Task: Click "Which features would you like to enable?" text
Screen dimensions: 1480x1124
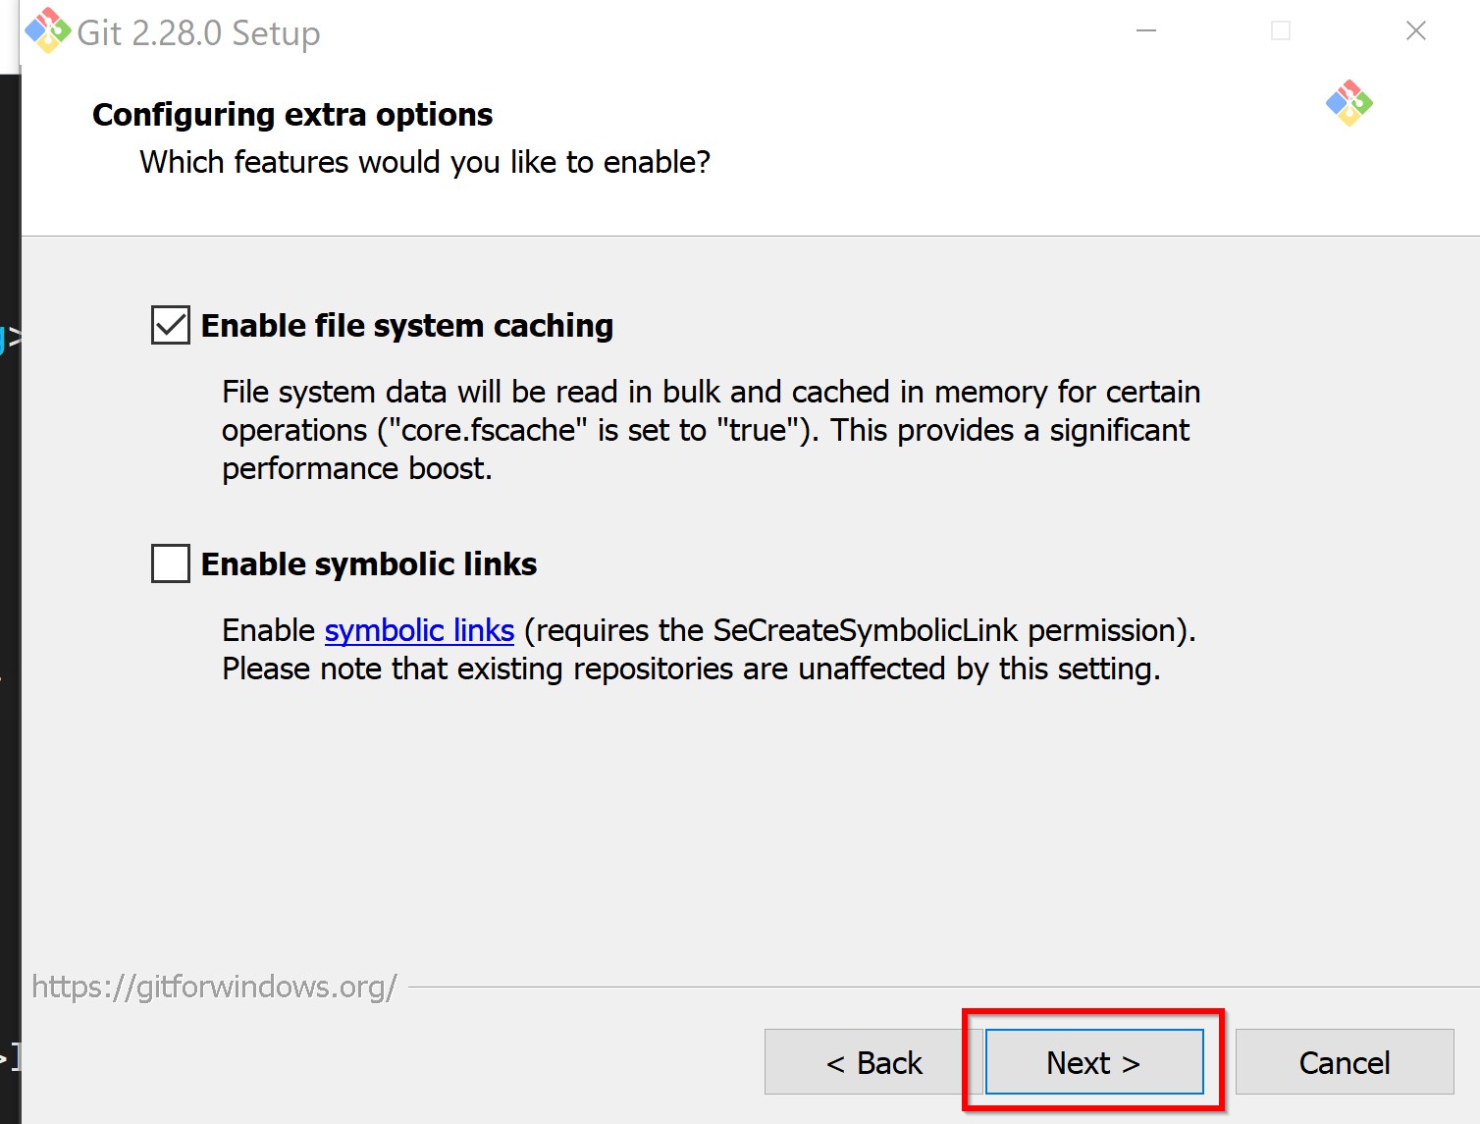Action: point(425,162)
